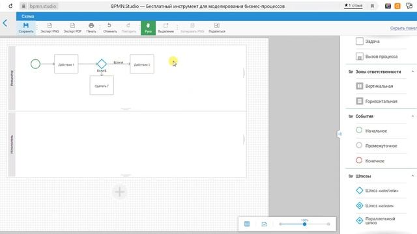Open the Схема tab

27,16
